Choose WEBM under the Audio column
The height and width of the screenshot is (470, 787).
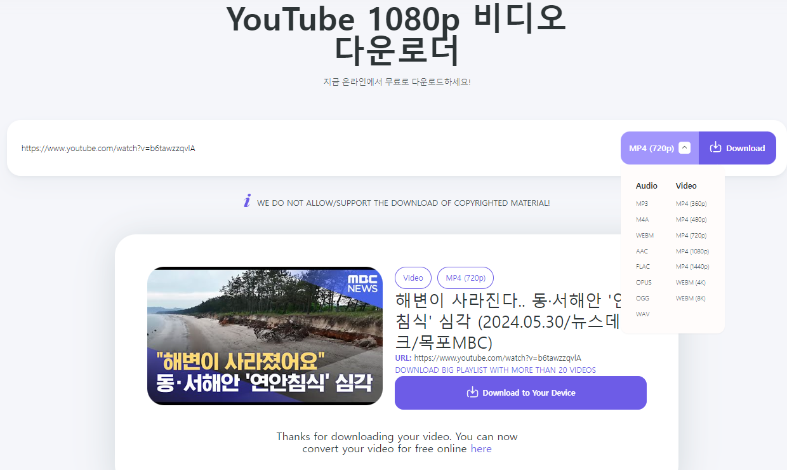tap(645, 236)
